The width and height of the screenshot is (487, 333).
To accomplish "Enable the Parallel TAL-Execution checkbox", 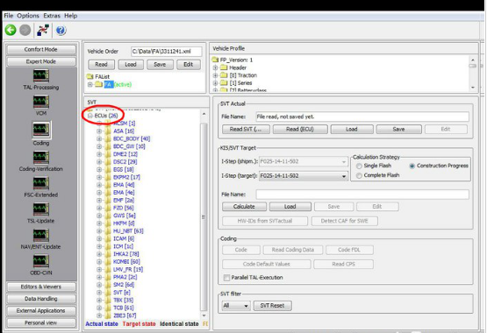I will [x=226, y=278].
